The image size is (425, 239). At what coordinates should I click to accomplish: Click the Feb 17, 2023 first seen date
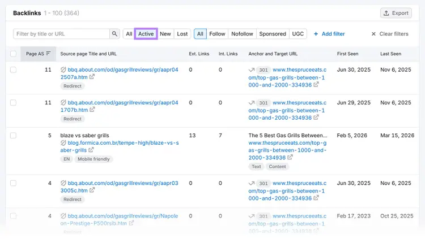pos(354,216)
